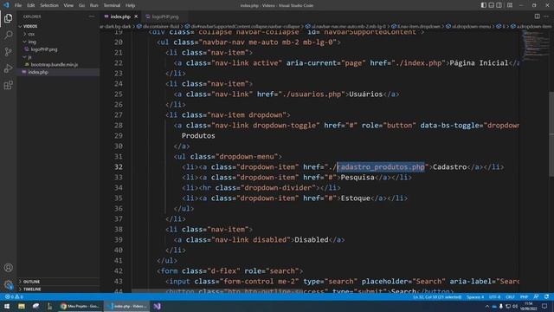Open the Go menu

click(x=81, y=5)
